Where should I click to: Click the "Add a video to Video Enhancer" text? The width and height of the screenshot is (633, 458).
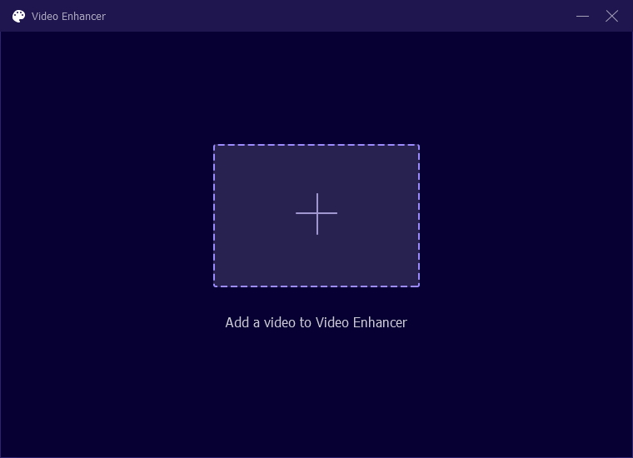(316, 322)
